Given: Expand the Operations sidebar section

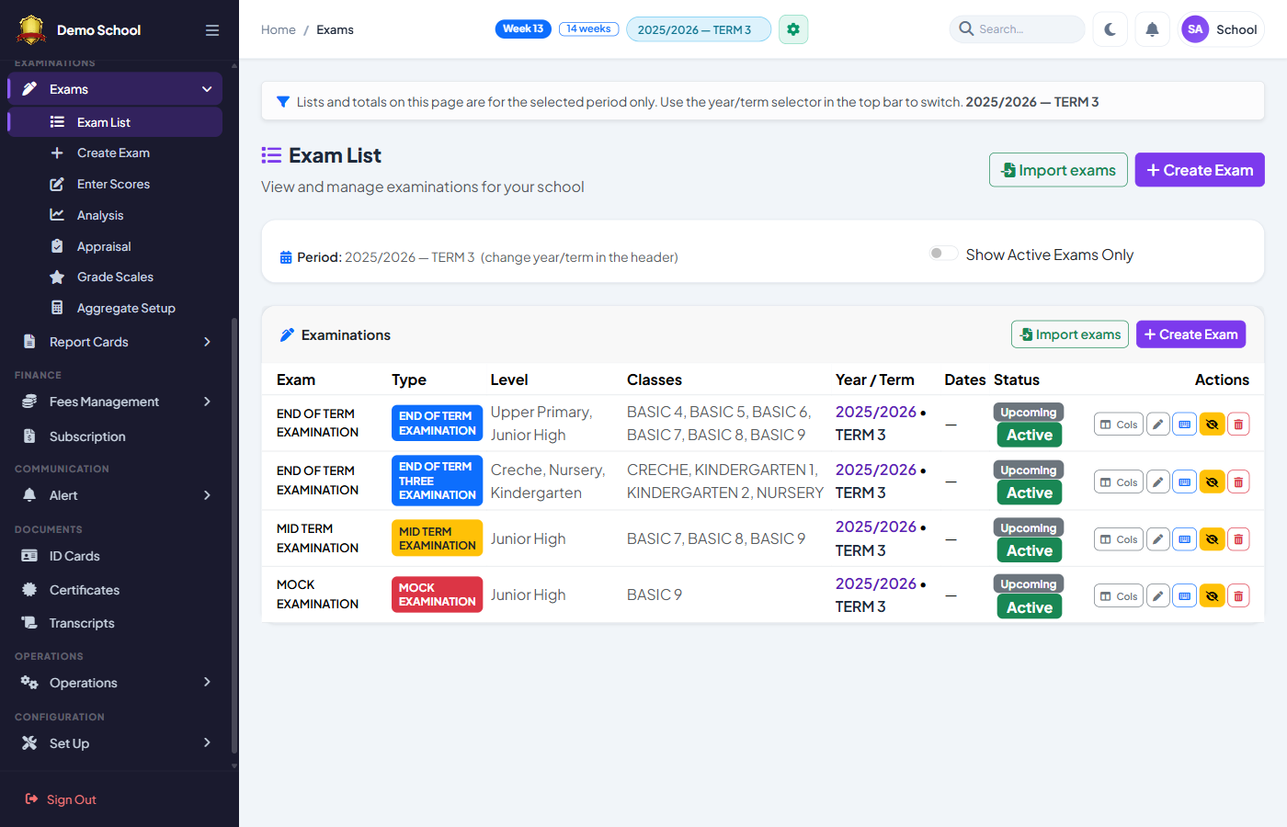Looking at the screenshot, I should (x=115, y=683).
